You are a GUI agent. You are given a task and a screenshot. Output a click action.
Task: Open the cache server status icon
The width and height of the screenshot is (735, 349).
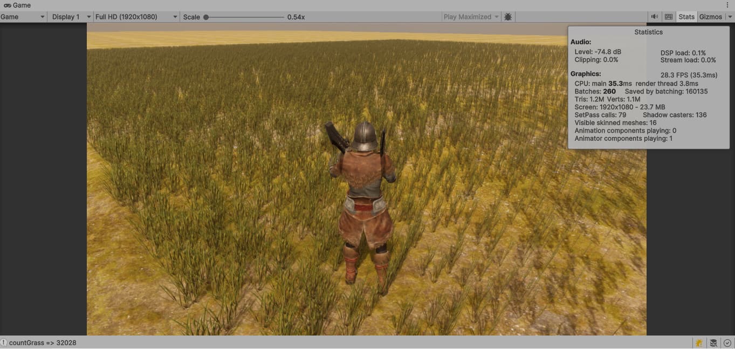[713, 343]
